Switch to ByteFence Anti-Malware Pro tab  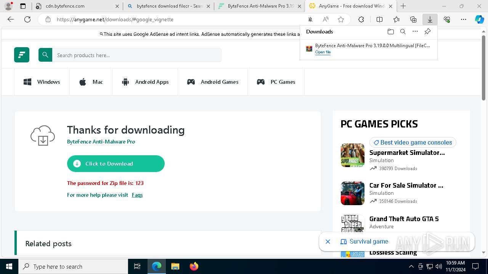point(260,6)
